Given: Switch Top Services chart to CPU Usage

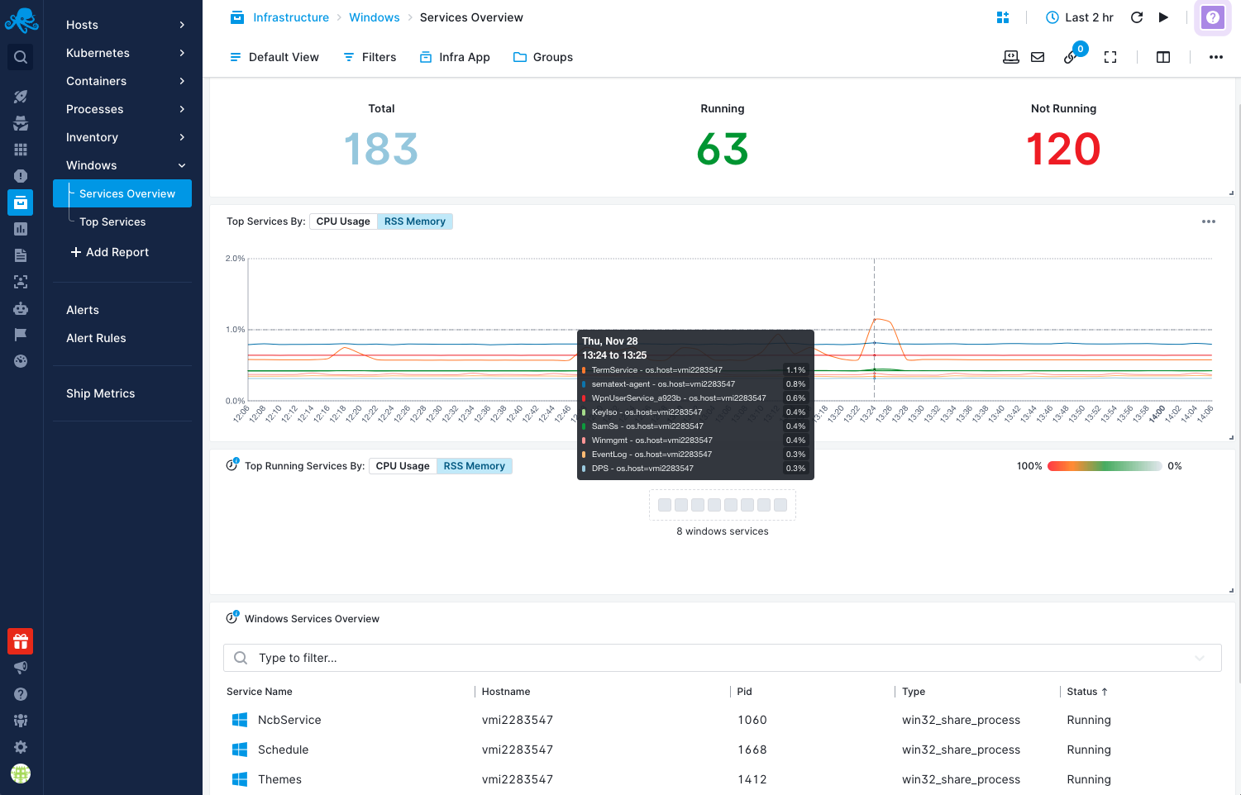Looking at the screenshot, I should pos(343,221).
